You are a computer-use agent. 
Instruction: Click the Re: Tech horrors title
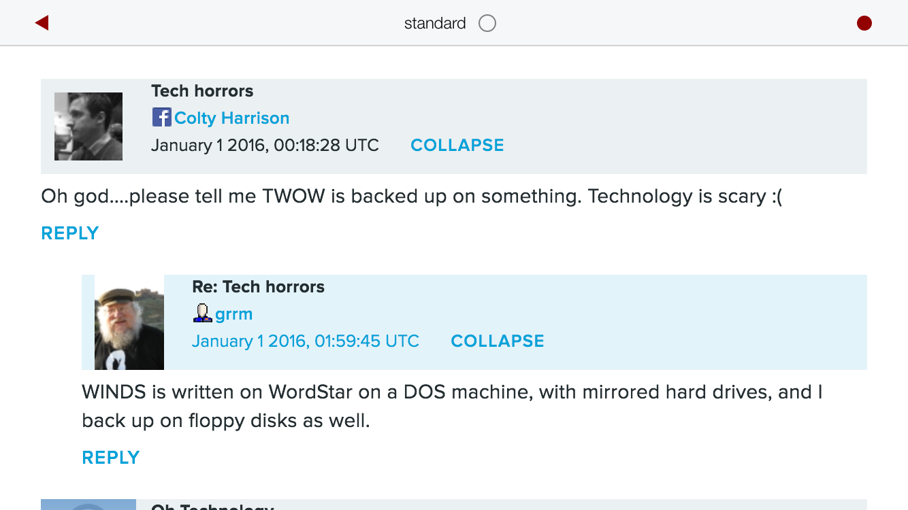259,287
